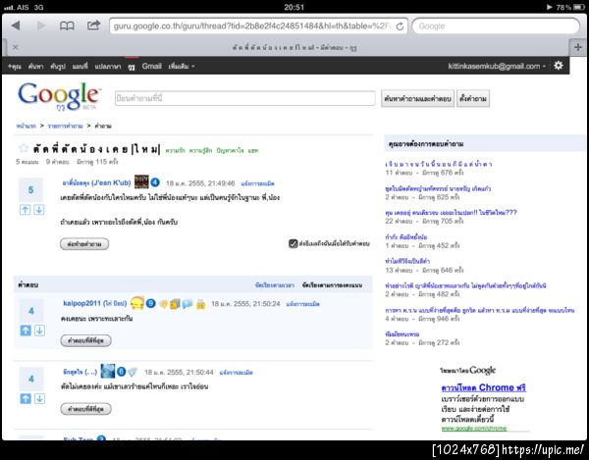Select the +You item in the Google bar
The height and width of the screenshot is (460, 589).
coord(15,67)
